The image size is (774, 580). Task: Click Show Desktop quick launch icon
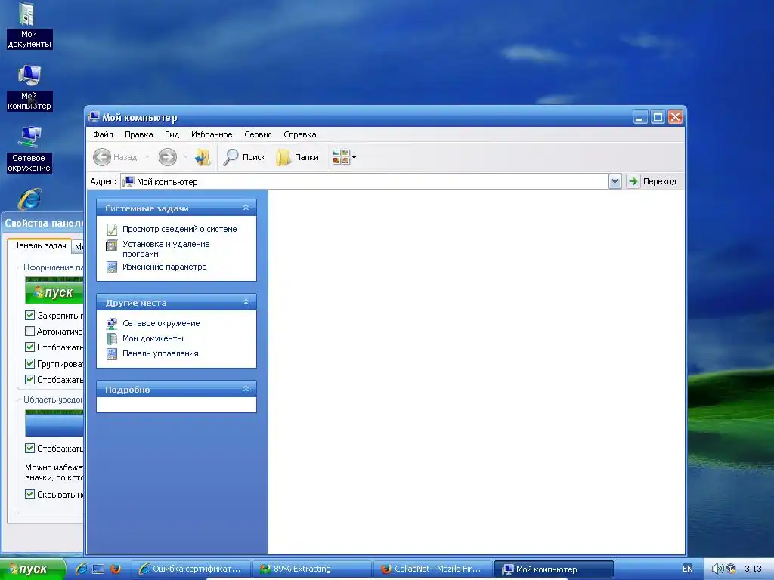(x=98, y=569)
